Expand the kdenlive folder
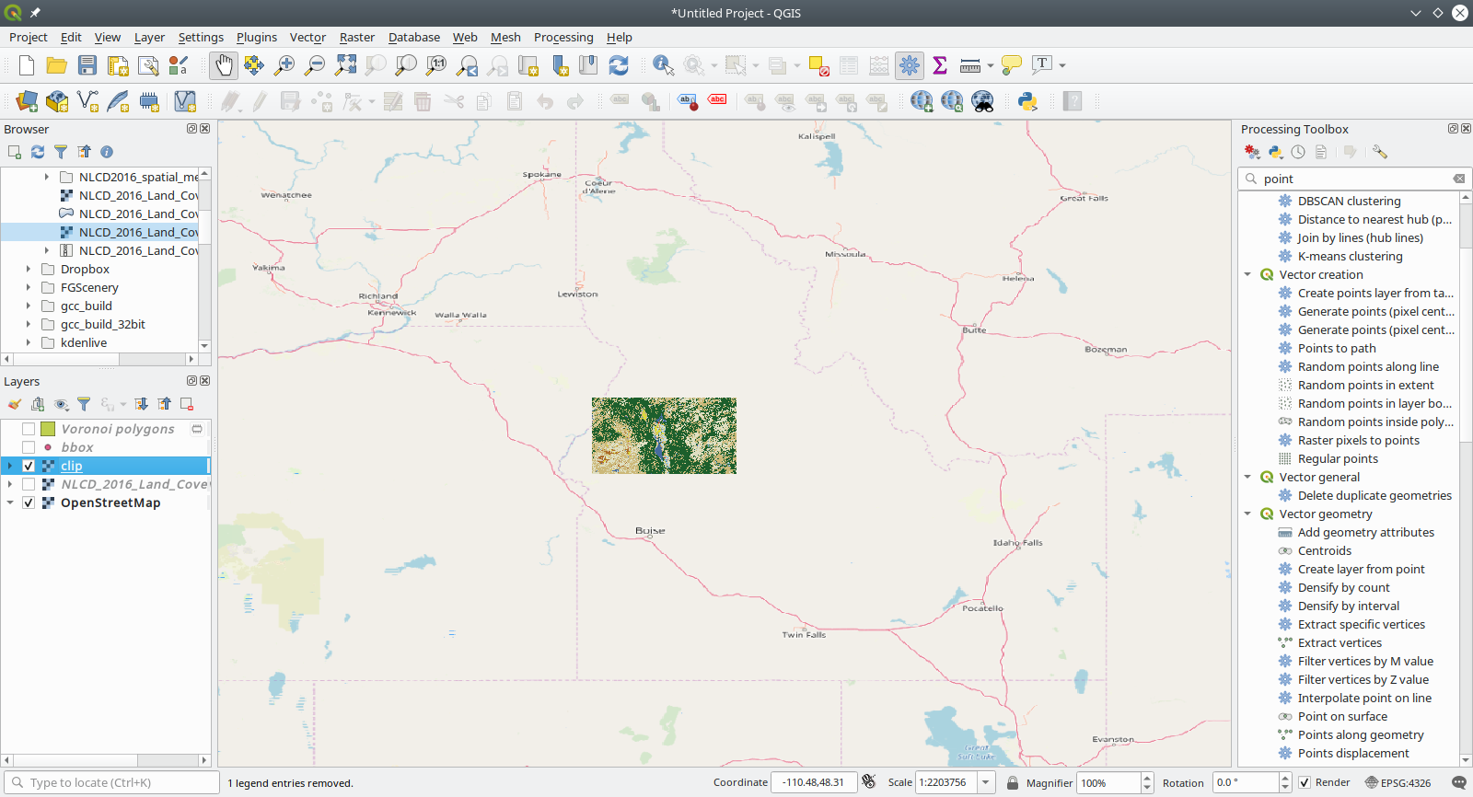1473x797 pixels. tap(29, 342)
